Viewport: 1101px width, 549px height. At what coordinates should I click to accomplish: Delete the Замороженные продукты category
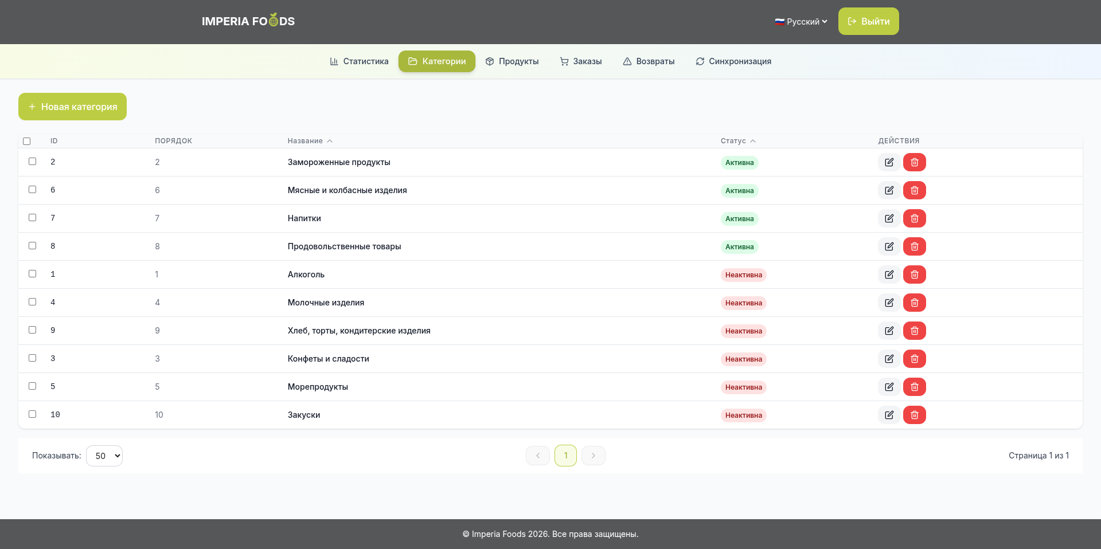915,162
